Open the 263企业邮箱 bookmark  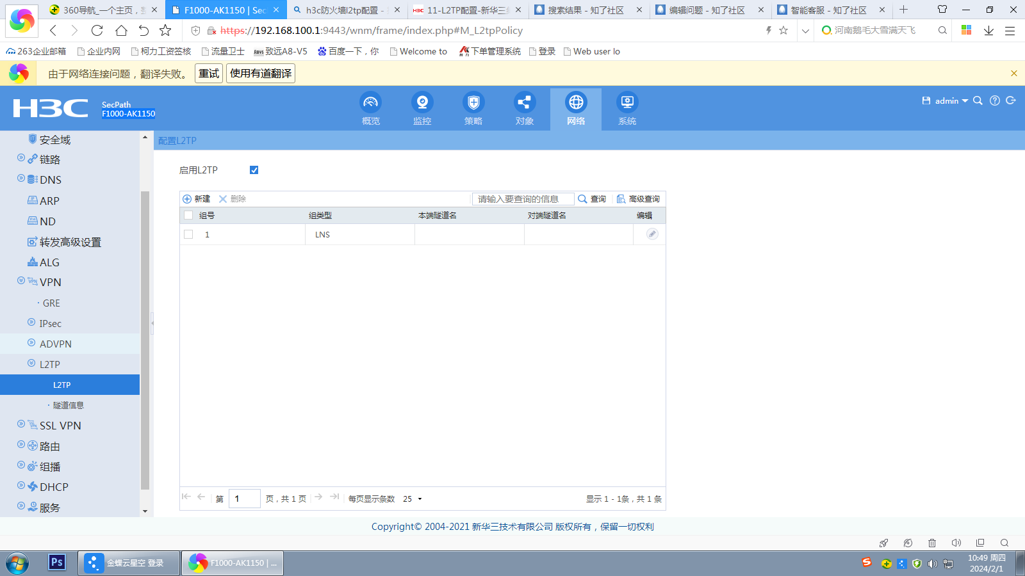[x=37, y=51]
